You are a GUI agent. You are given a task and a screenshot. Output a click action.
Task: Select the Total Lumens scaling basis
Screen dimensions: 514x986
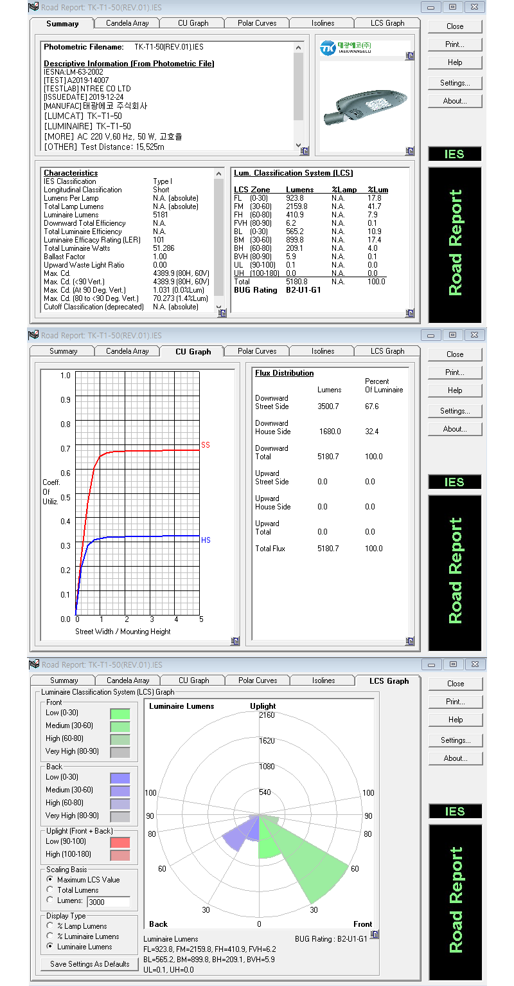click(50, 890)
